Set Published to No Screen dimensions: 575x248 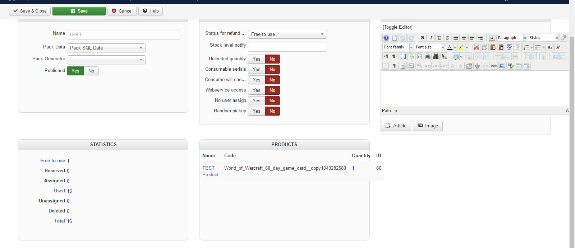click(x=91, y=71)
